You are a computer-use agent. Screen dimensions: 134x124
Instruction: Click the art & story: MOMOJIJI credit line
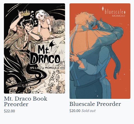pos(44,68)
